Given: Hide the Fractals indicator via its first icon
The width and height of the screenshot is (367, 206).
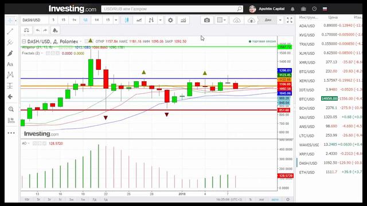Looking at the screenshot, I should coord(48,53).
